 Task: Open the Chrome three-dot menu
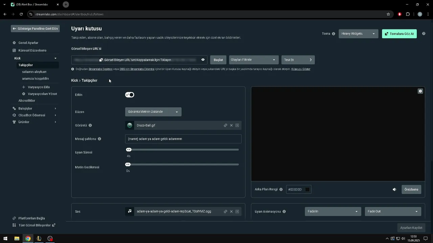tap(428, 14)
